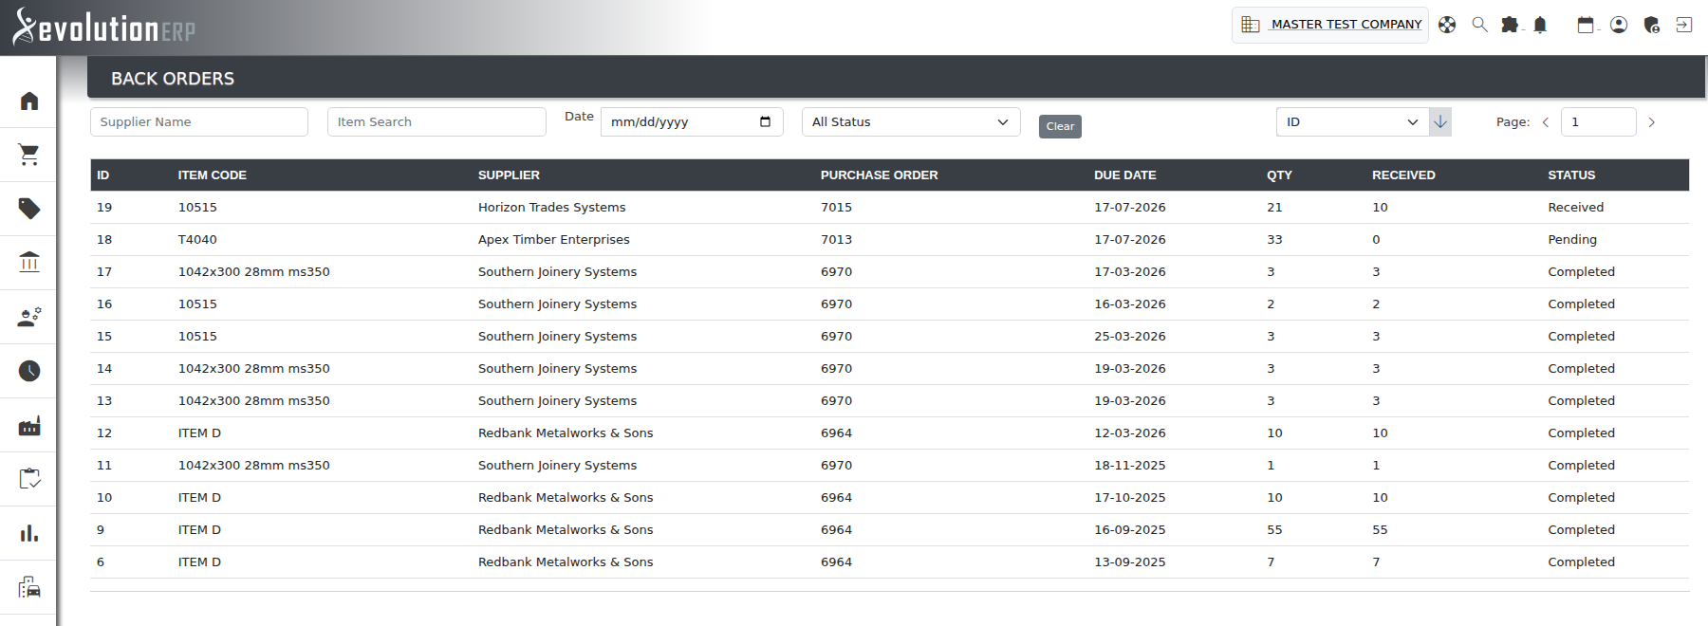The width and height of the screenshot is (1708, 626).
Task: Click due date 25-03-2026
Action: click(x=1130, y=337)
